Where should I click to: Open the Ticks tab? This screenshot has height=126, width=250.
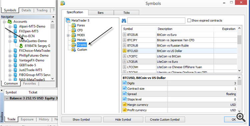[x=126, y=13]
